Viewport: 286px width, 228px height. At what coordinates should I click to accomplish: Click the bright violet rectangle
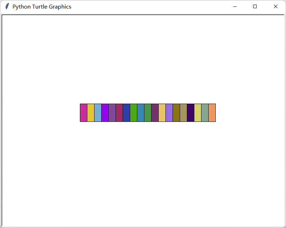(105, 113)
